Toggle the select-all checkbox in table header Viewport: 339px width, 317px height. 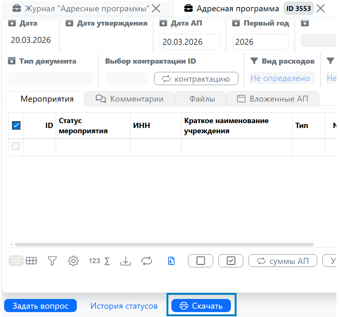(16, 125)
